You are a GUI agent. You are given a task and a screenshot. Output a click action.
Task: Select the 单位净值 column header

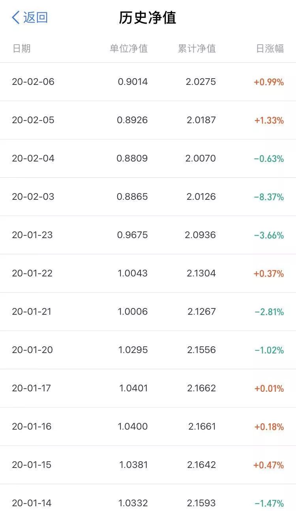coord(129,49)
